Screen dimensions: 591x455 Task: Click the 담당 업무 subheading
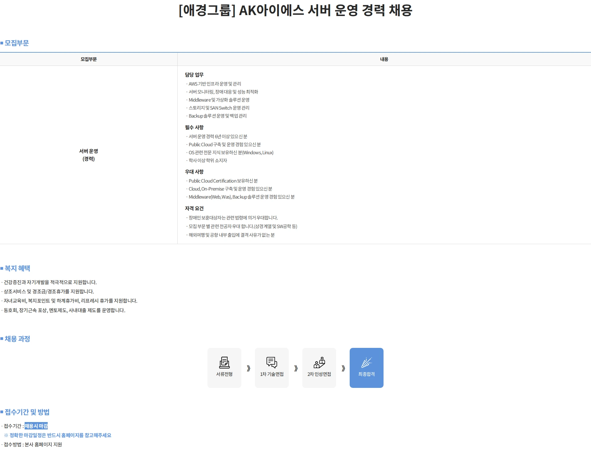pyautogui.click(x=194, y=75)
